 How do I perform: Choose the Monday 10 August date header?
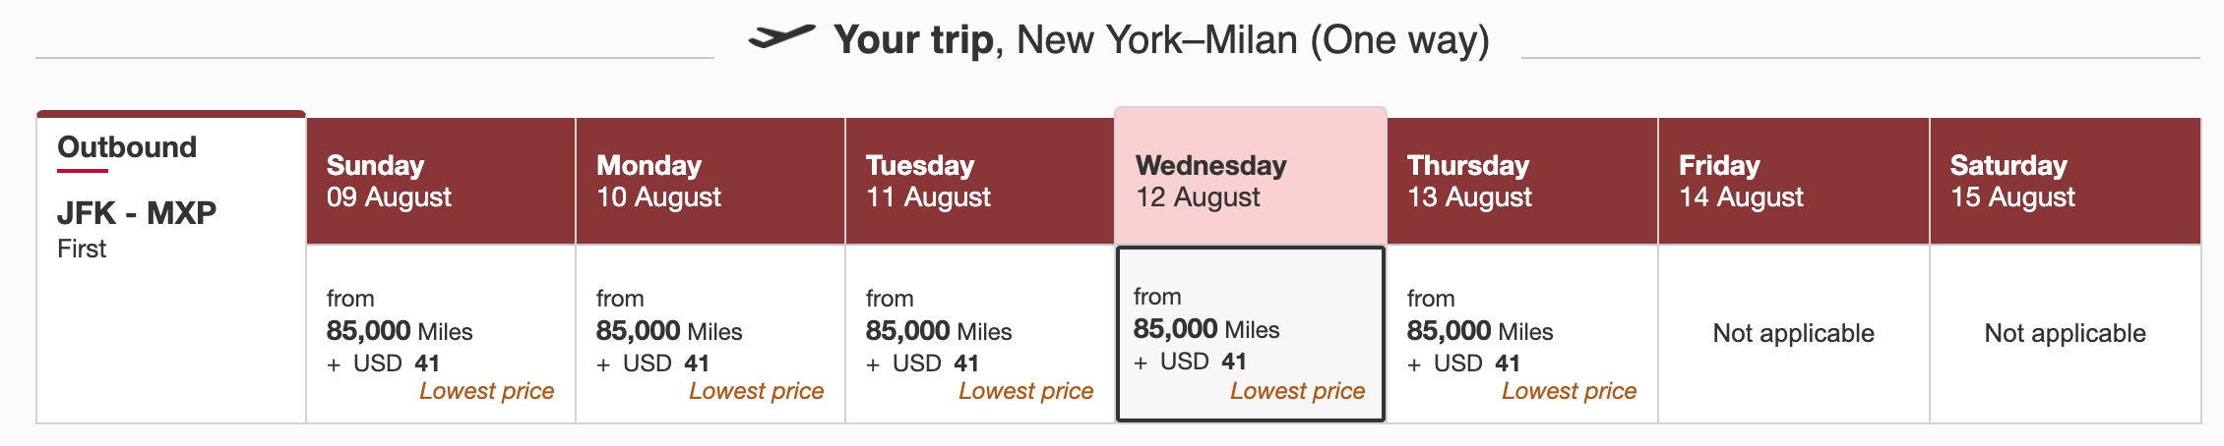[710, 181]
